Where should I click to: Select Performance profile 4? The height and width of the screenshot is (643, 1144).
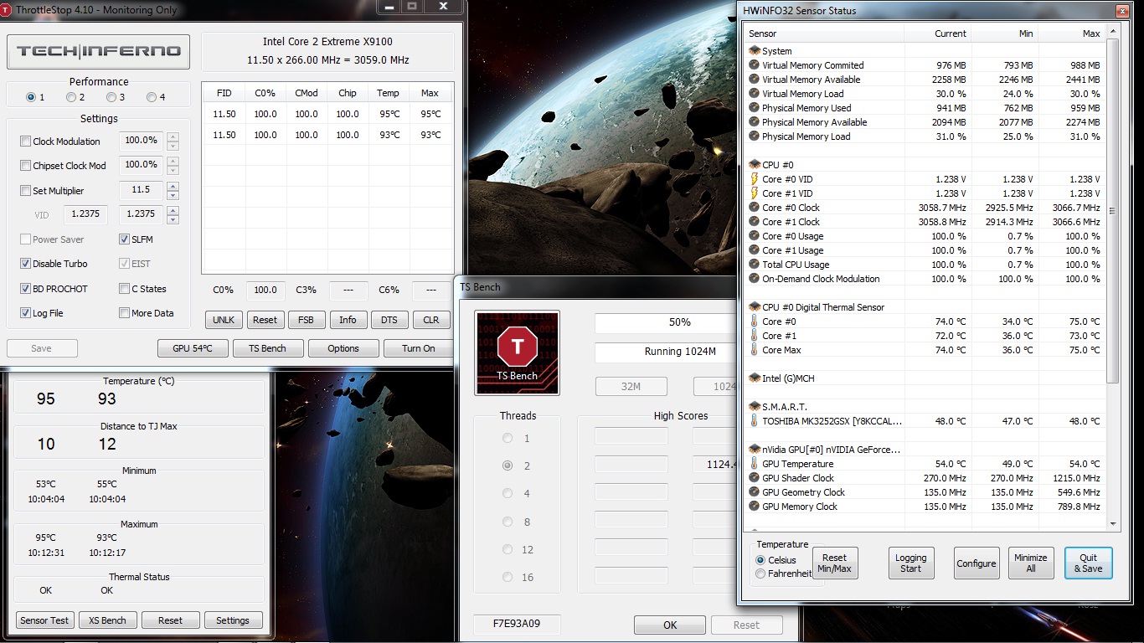click(x=152, y=97)
